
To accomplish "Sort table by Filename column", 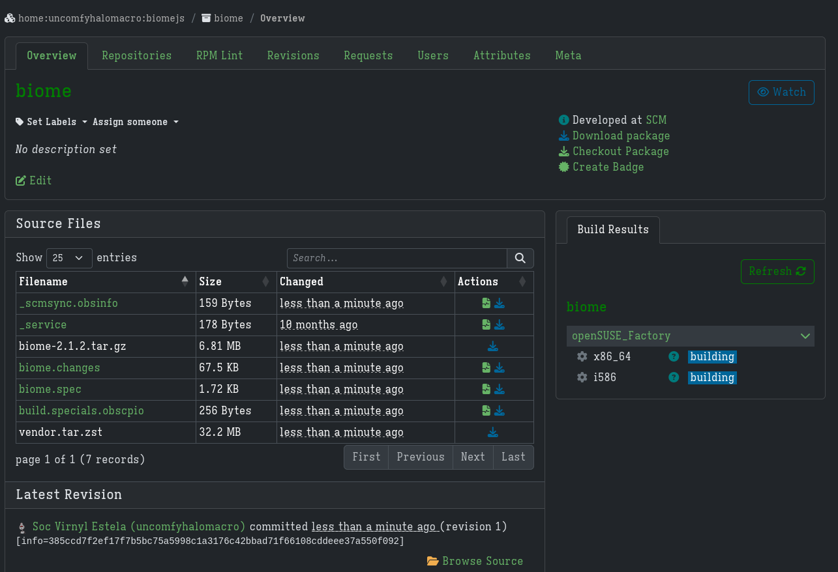I will click(x=106, y=281).
